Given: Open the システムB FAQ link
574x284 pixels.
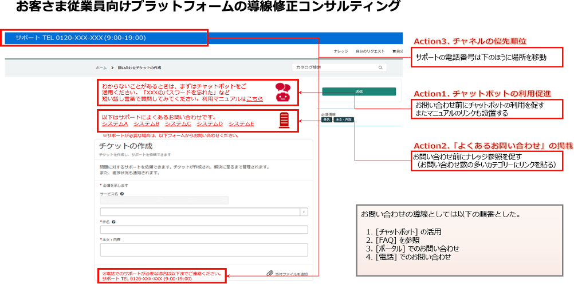Looking at the screenshot, I should click(147, 124).
